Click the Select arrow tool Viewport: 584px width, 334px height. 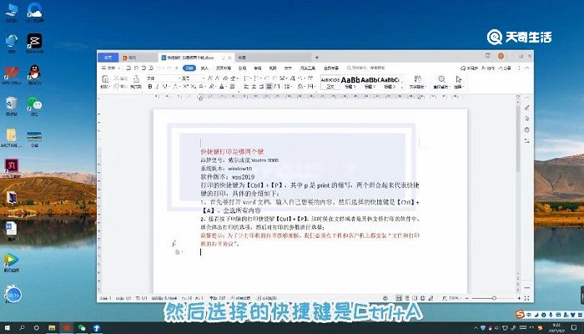[x=459, y=79]
